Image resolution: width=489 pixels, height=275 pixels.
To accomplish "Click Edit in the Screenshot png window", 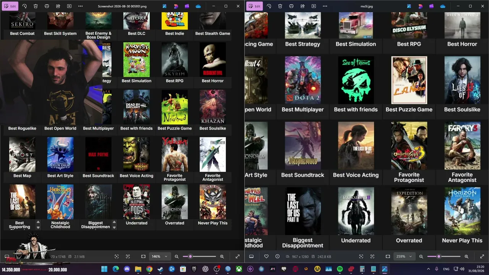I will (x=10, y=6).
